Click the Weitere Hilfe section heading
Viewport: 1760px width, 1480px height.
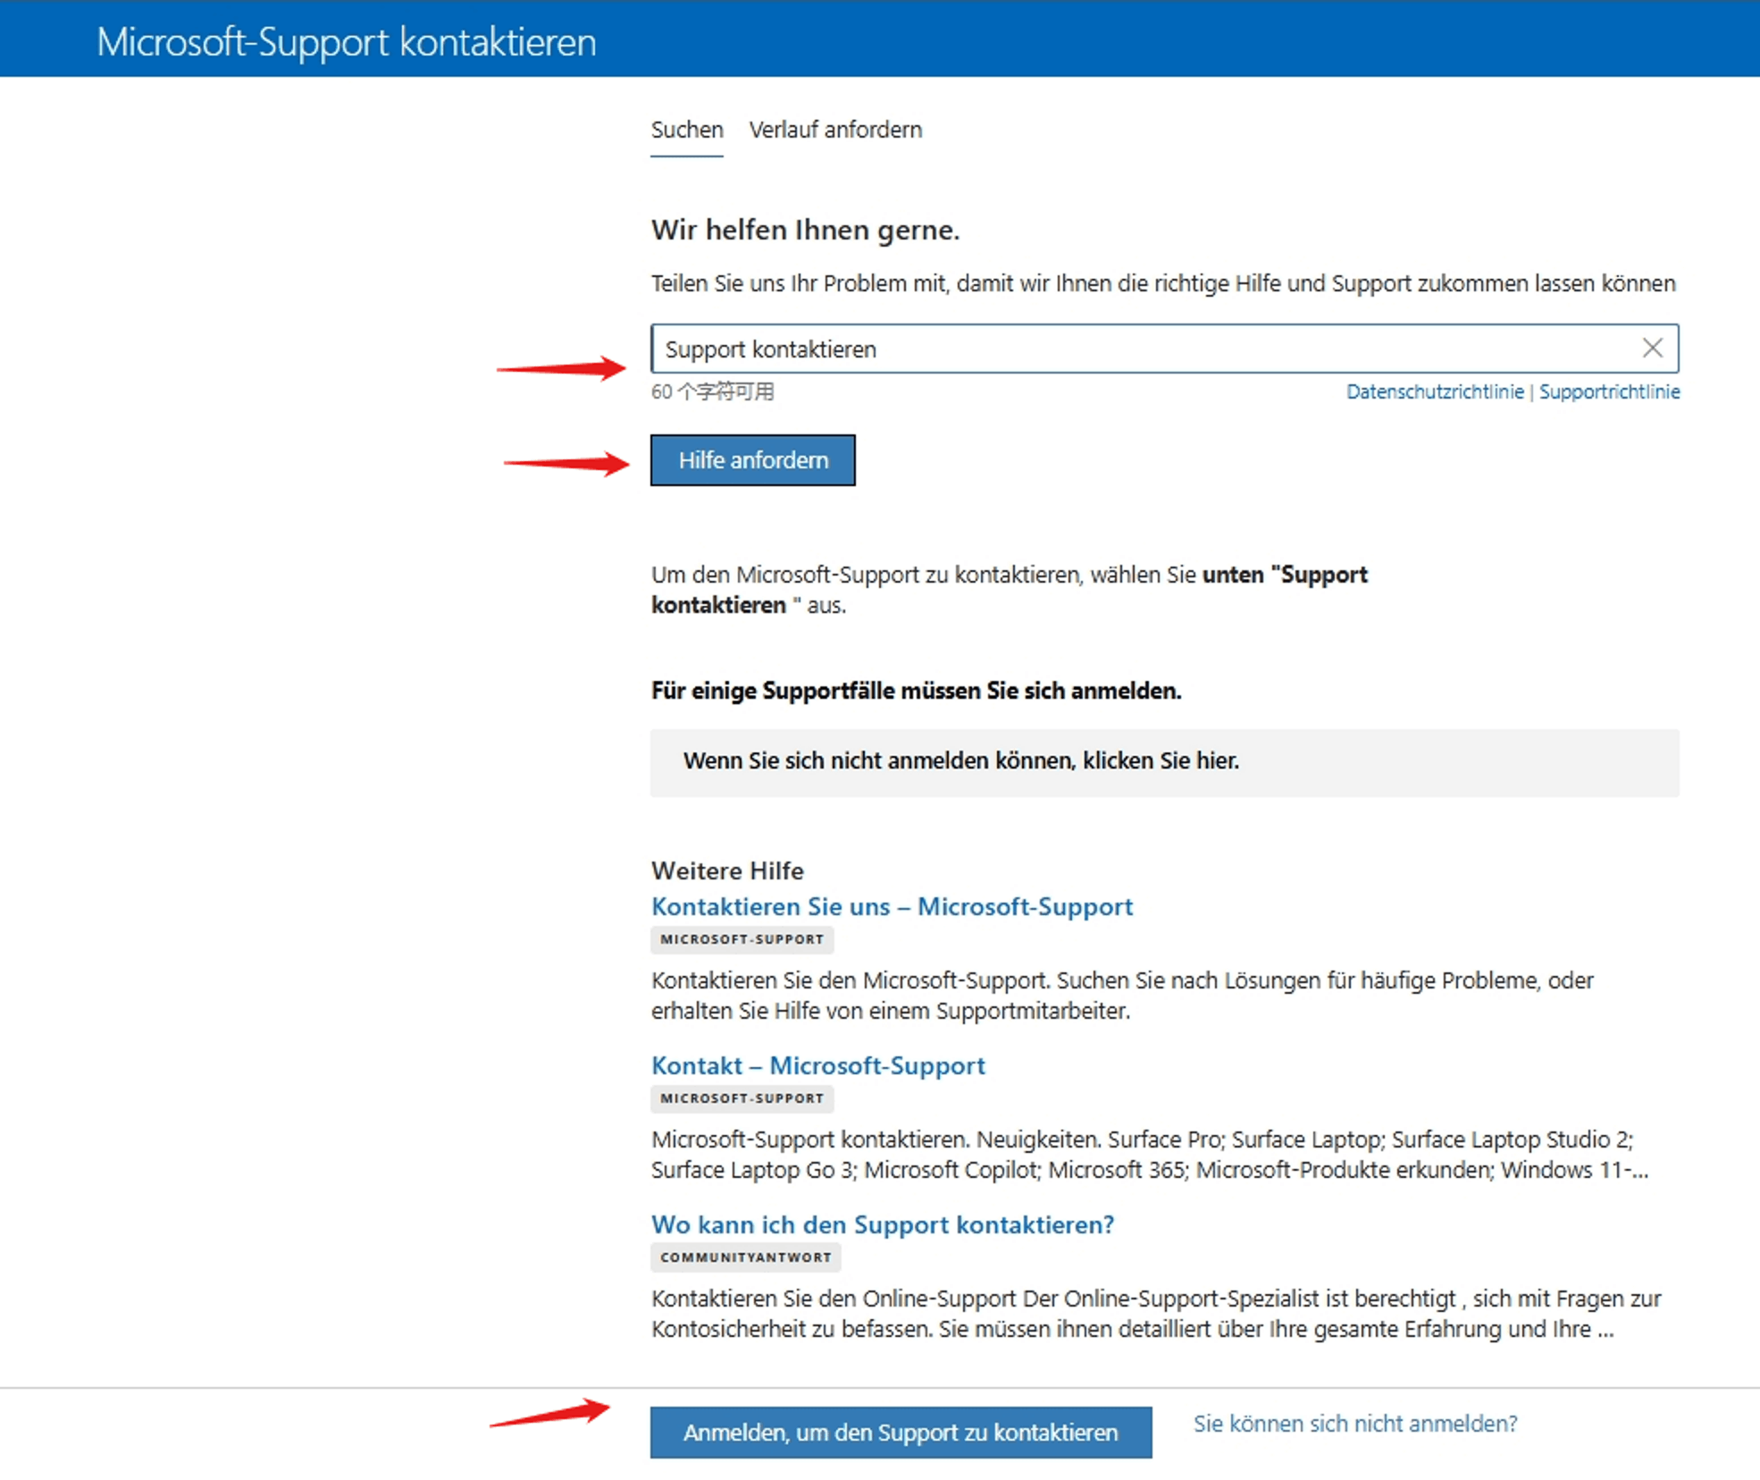click(727, 870)
